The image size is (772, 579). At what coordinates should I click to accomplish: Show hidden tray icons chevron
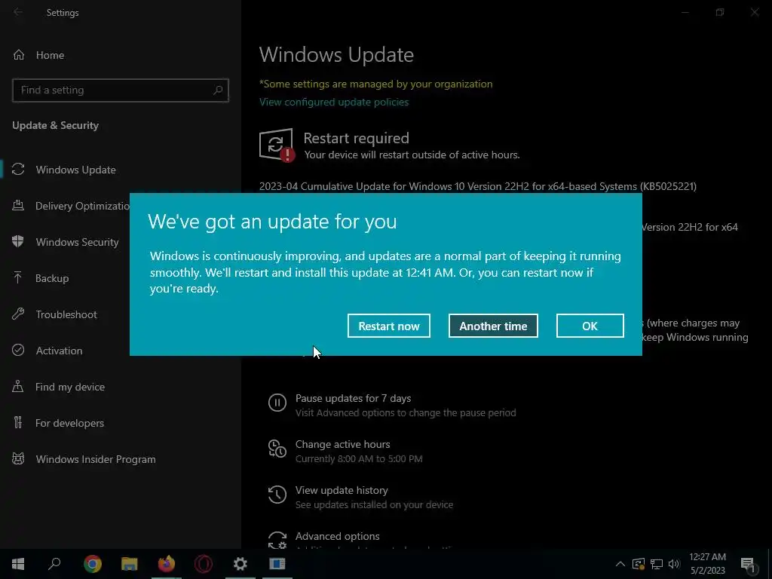tap(620, 564)
